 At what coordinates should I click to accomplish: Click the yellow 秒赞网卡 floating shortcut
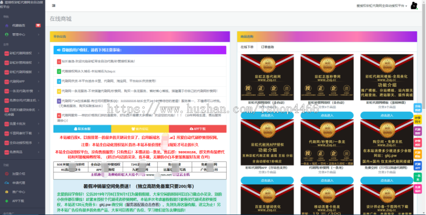tap(417, 120)
